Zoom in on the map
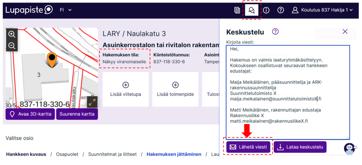The image size is (362, 165). tap(12, 34)
